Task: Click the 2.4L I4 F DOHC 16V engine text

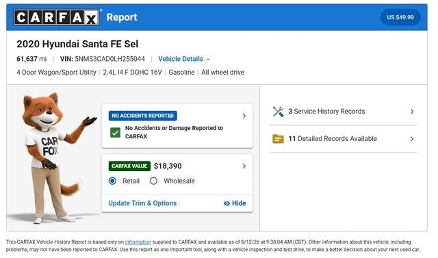Action: pos(132,73)
